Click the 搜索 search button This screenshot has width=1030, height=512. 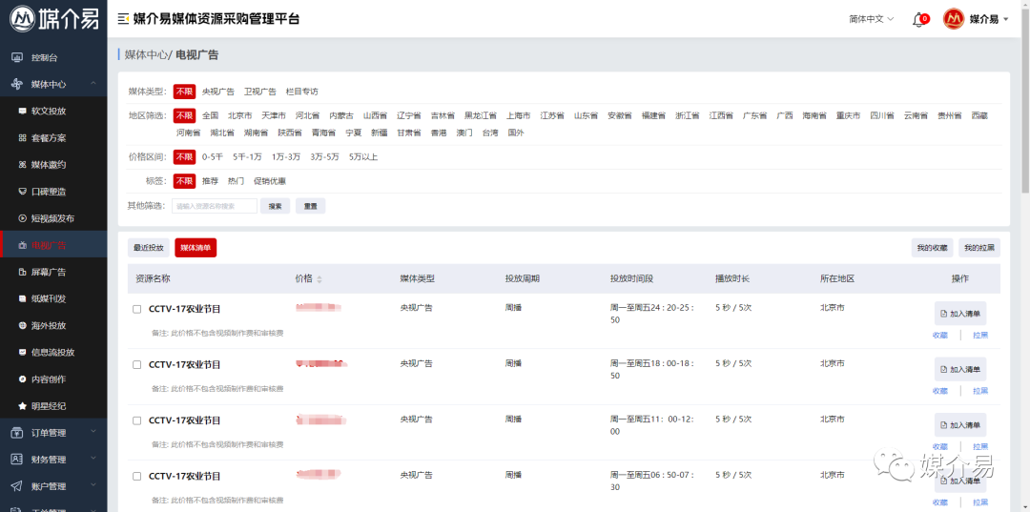275,206
